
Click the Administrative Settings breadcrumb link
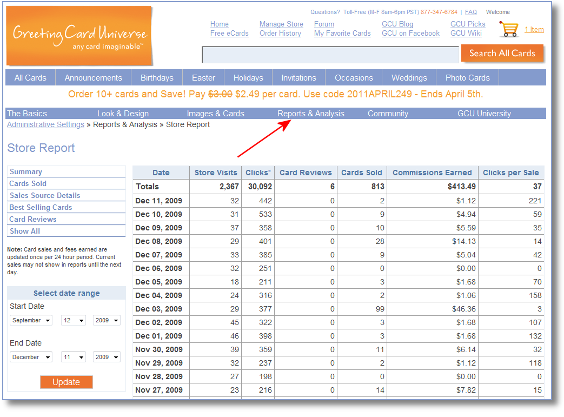45,124
